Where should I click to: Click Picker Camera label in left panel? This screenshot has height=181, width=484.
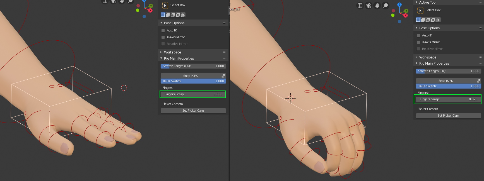tap(172, 104)
